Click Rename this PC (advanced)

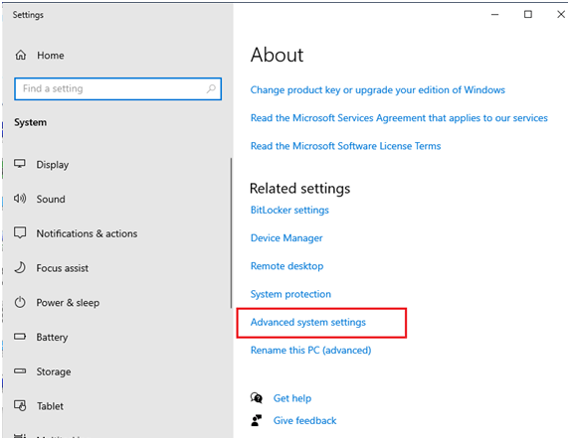pyautogui.click(x=310, y=350)
